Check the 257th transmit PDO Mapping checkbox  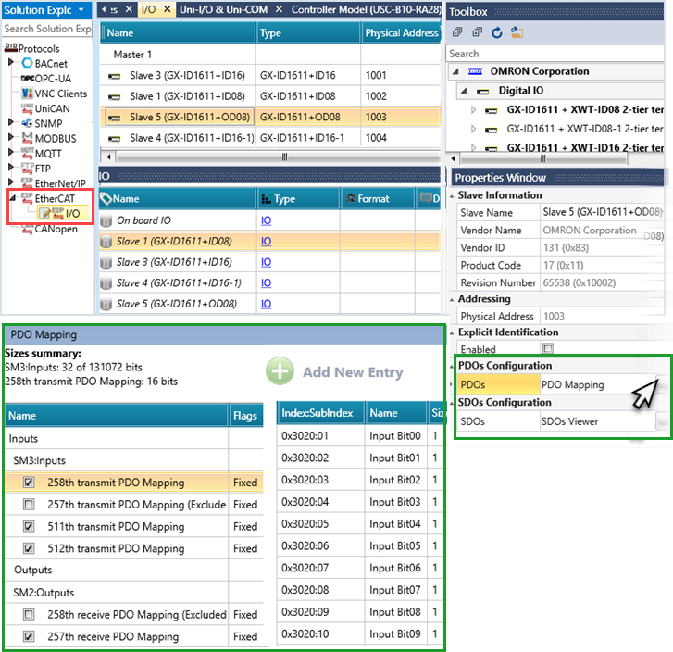tap(29, 505)
